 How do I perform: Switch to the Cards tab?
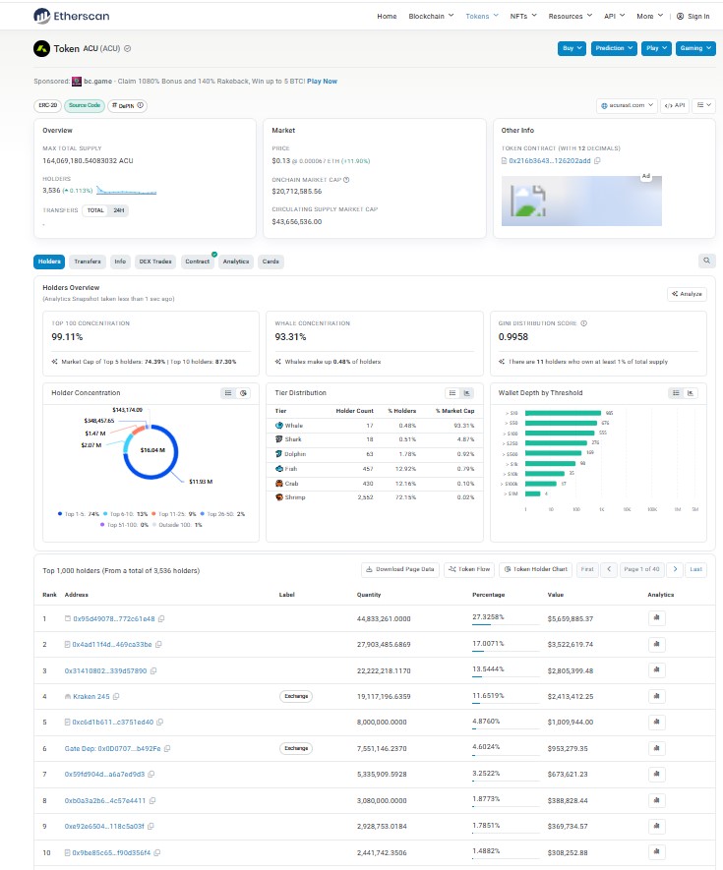[271, 261]
